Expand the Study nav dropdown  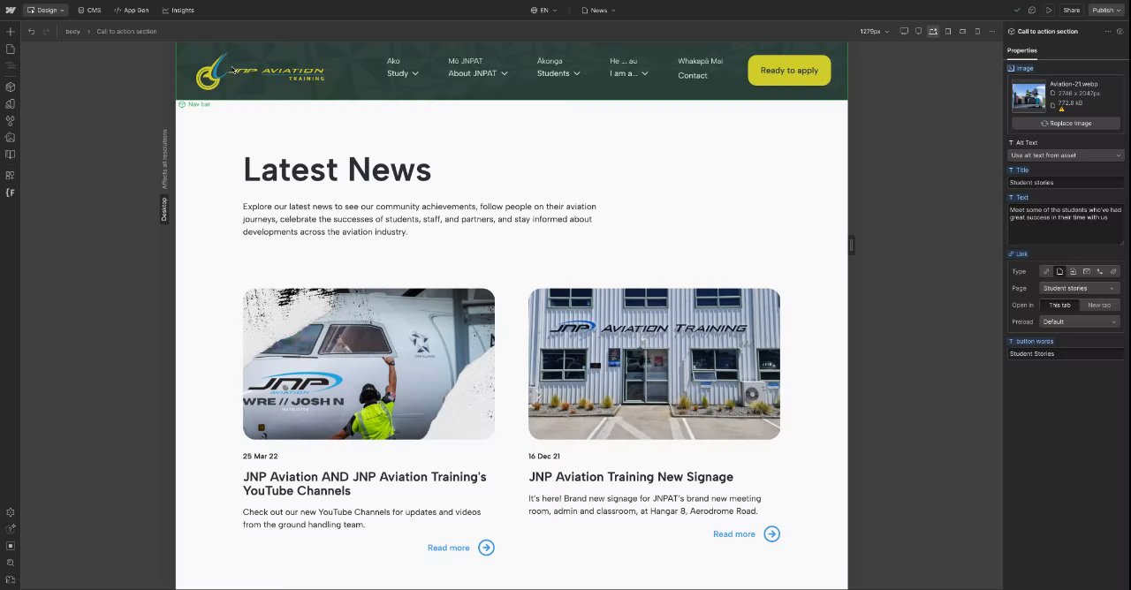[x=402, y=73]
